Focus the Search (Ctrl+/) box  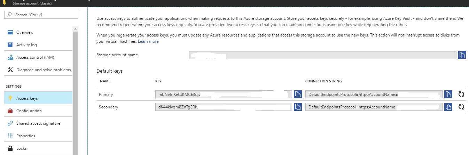pos(41,15)
